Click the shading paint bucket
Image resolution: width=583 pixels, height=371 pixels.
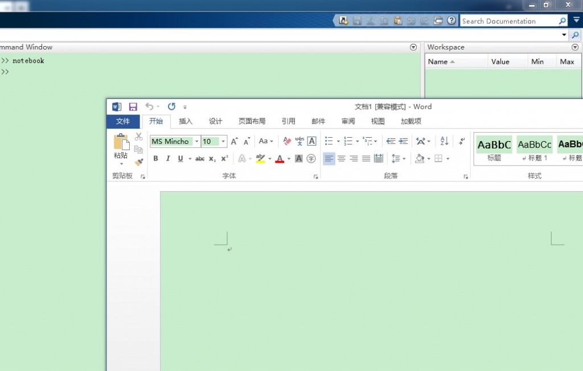[x=420, y=159]
